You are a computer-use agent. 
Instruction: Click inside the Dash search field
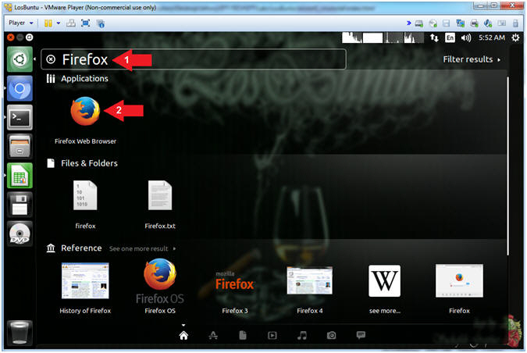(194, 59)
